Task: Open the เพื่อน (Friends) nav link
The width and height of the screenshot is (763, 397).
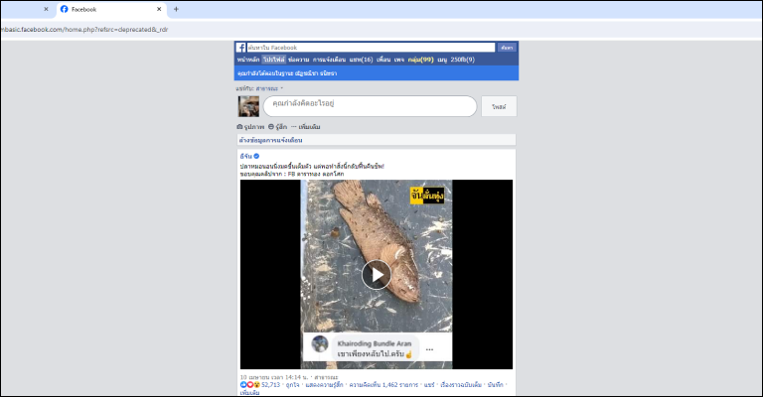Action: (x=383, y=60)
